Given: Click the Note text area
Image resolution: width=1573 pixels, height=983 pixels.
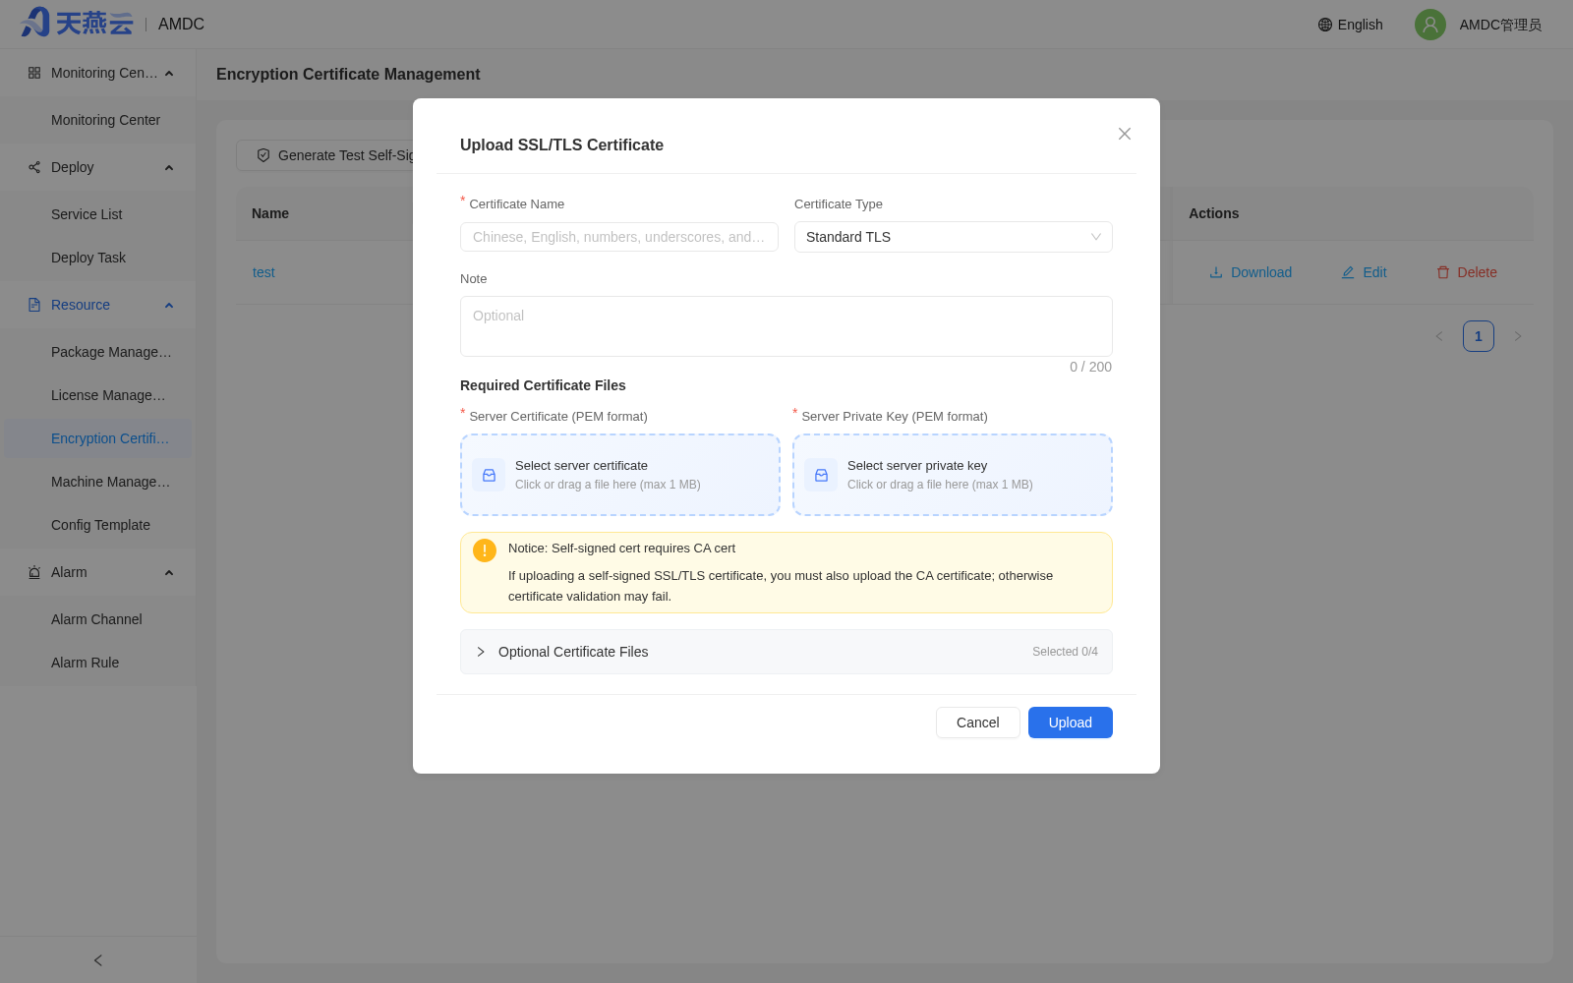Looking at the screenshot, I should click(786, 326).
